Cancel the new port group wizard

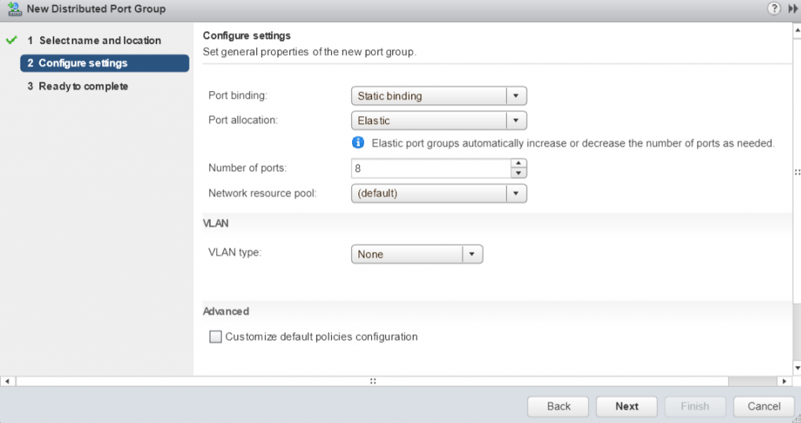[763, 407]
